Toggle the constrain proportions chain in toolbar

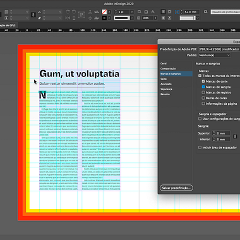tap(33, 15)
